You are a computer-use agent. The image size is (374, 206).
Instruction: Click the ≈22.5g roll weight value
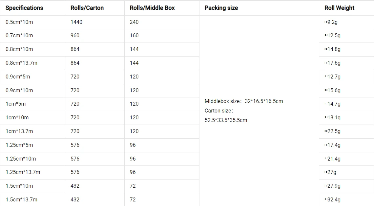332,131
